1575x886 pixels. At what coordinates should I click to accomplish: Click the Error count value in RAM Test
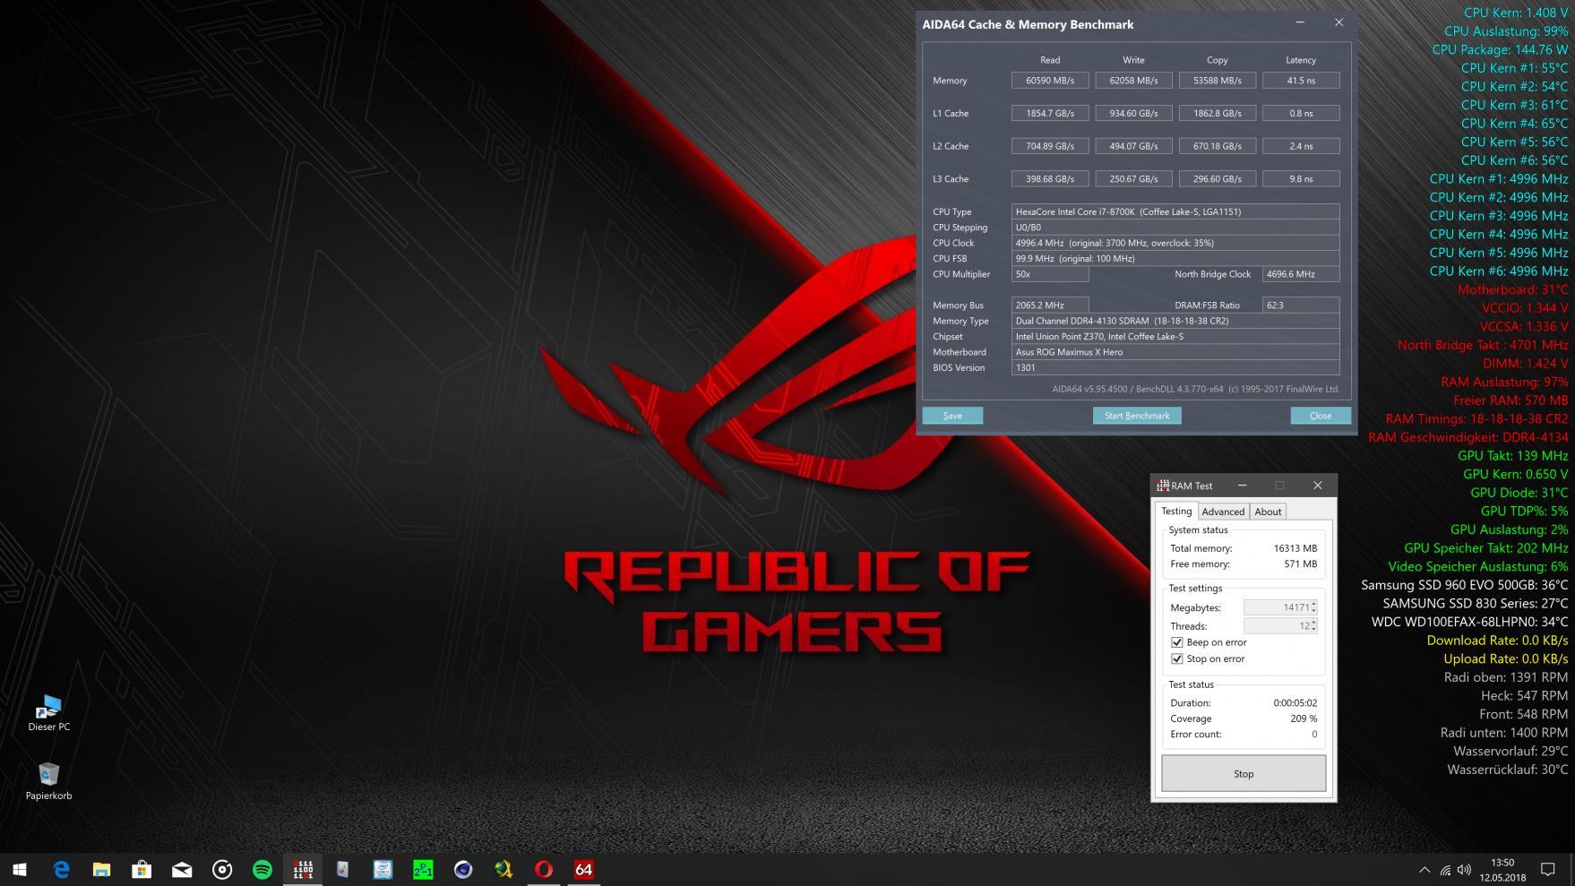click(1314, 735)
